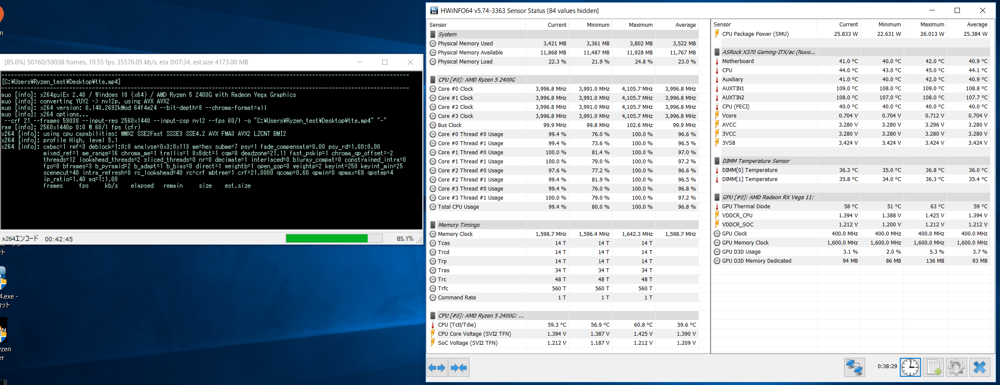Select the VDDCR_SOC row
Viewport: 1000px width, 385px height.
(851, 224)
